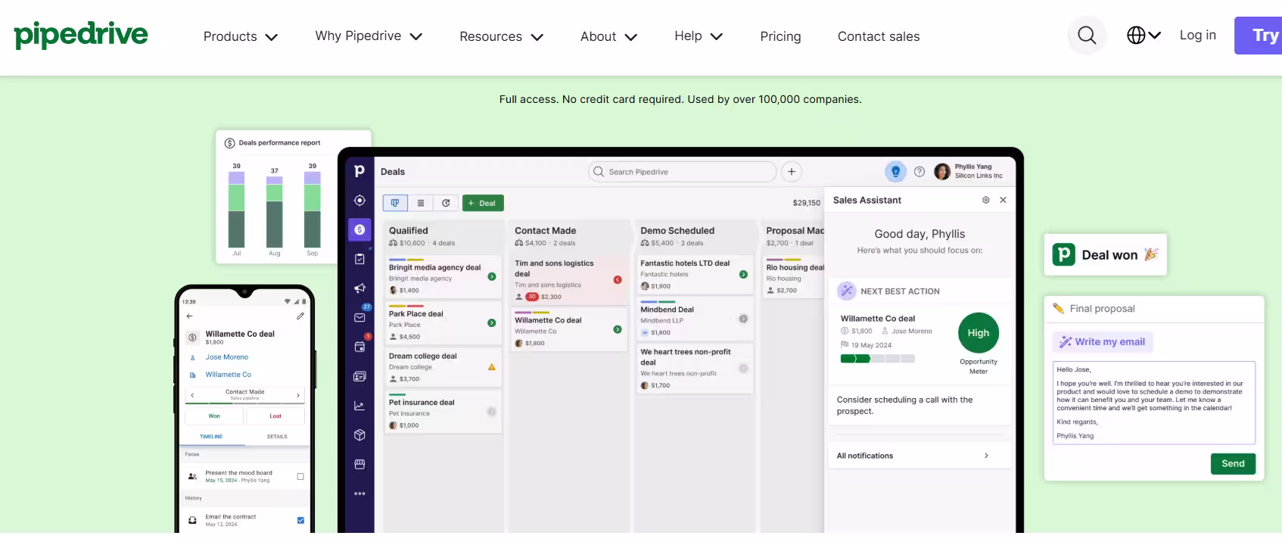This screenshot has height=545, width=1282.
Task: Open the Activities calendar icon in sidebar
Action: pos(359,346)
